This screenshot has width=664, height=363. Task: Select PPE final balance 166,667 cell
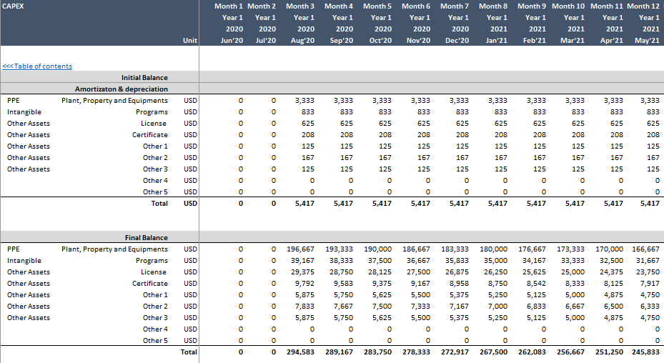[646, 249]
